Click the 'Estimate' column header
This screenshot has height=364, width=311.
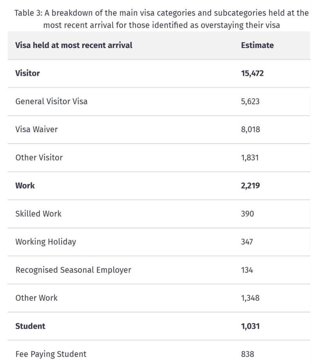pos(257,45)
